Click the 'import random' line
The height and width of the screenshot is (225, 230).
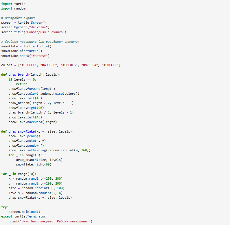tap(13, 8)
